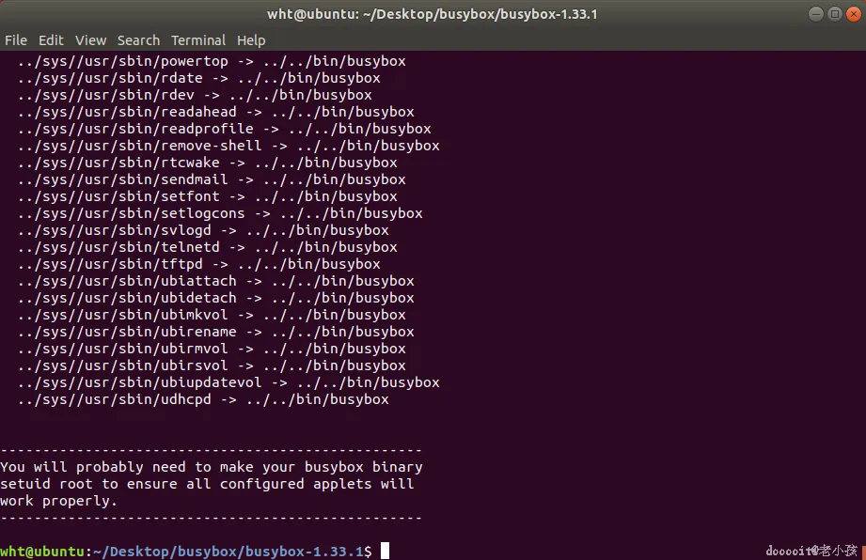Click the setfont symlink line

(207, 196)
